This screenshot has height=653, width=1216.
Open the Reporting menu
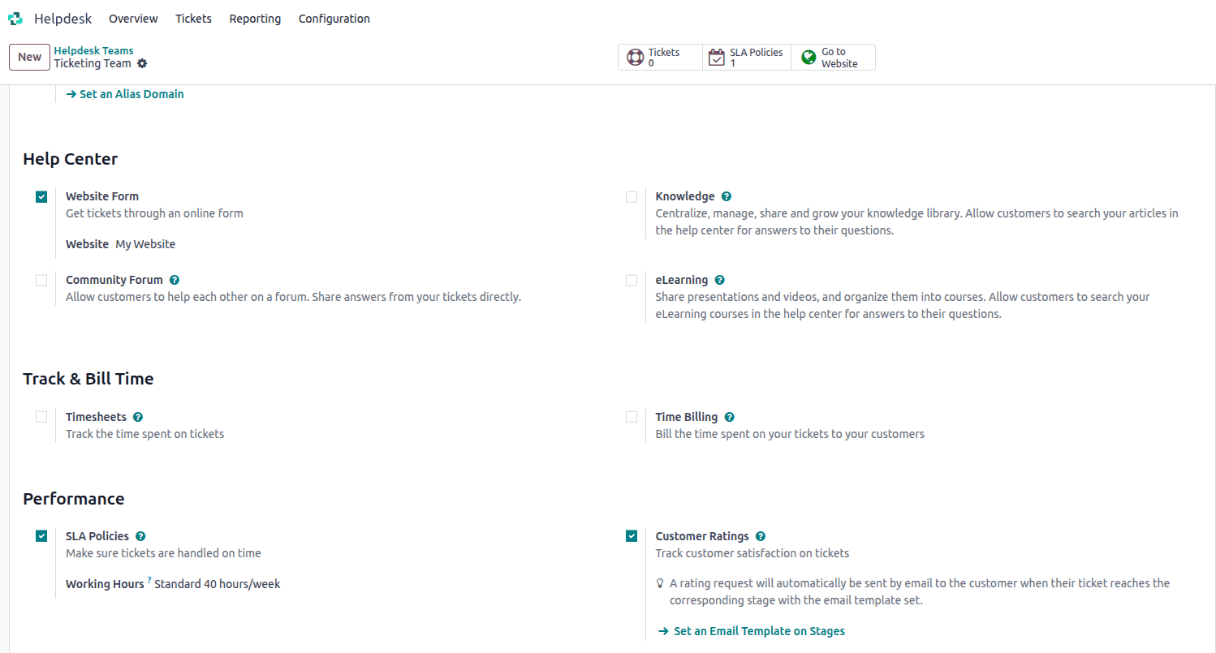255,18
